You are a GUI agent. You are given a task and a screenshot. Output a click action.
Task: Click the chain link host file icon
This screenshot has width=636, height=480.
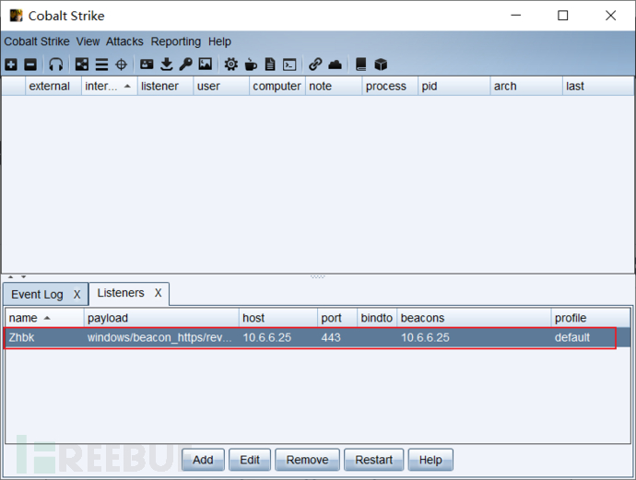tap(315, 64)
